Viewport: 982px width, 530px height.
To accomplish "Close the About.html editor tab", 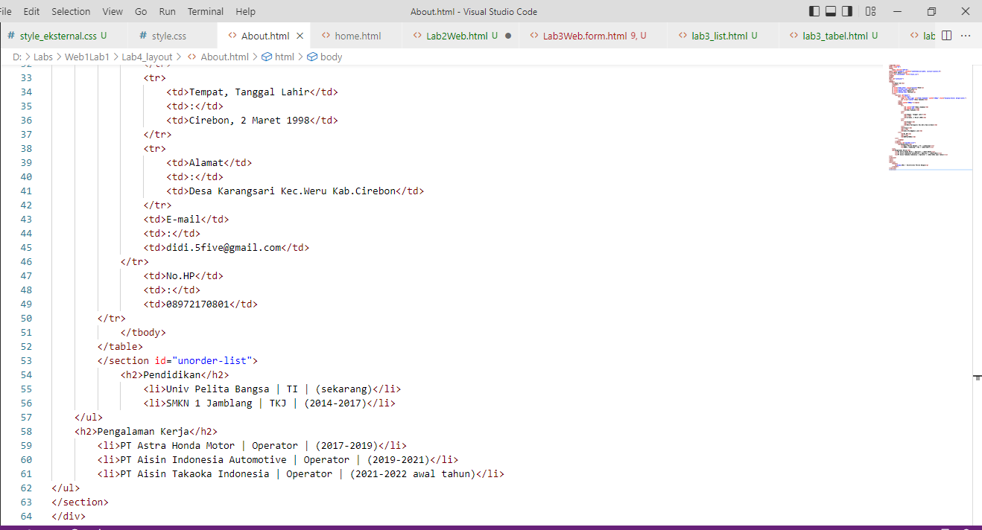I will [300, 35].
